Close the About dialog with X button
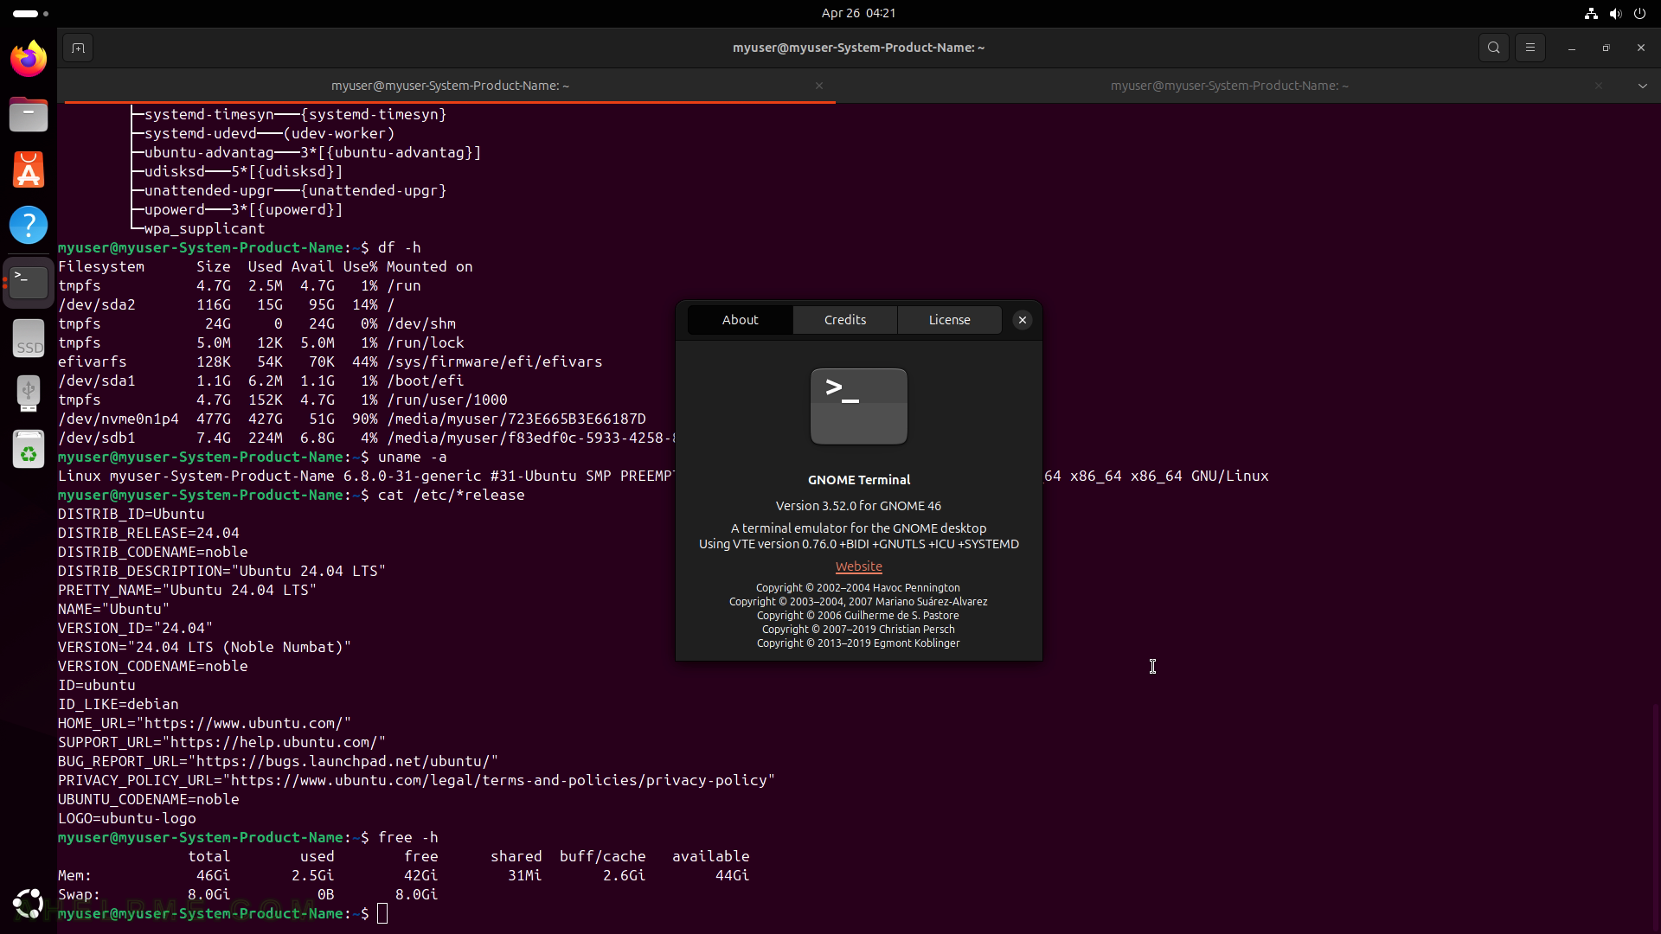This screenshot has height=934, width=1661. 1023,320
